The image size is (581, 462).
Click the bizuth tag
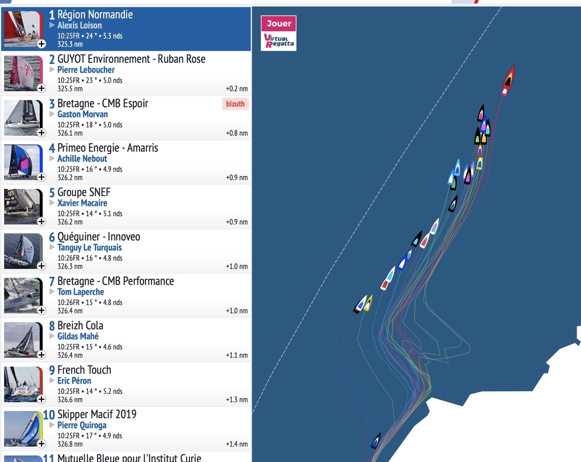235,104
